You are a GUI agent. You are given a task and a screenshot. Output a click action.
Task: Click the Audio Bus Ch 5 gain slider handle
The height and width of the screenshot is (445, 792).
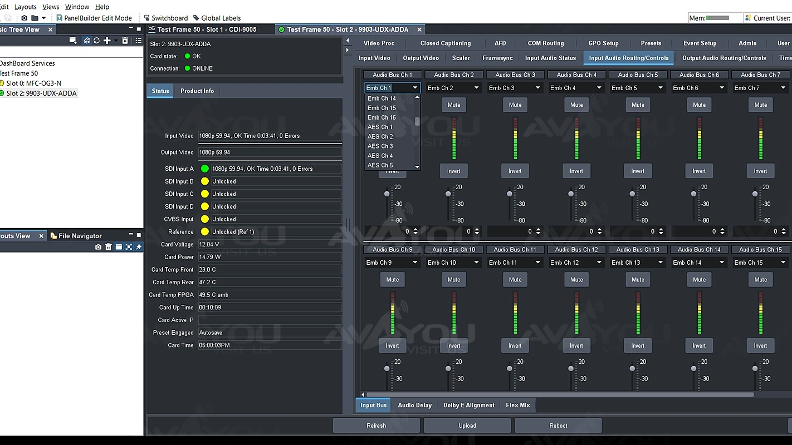632,194
